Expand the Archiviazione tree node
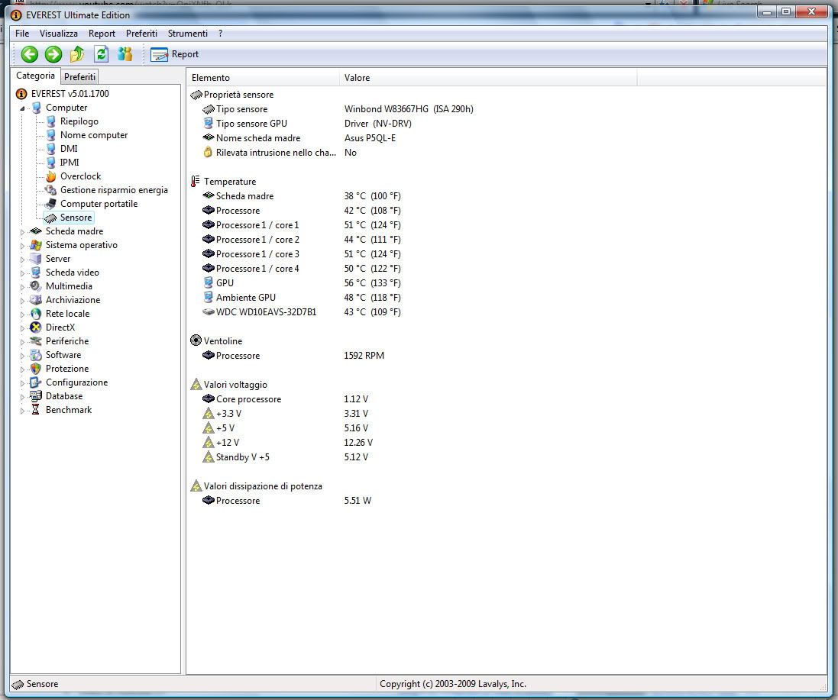The height and width of the screenshot is (700, 838). point(22,301)
